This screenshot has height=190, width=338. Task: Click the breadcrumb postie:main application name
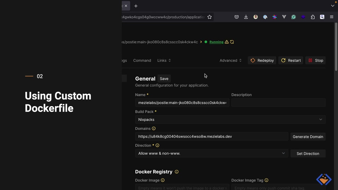click(160, 42)
